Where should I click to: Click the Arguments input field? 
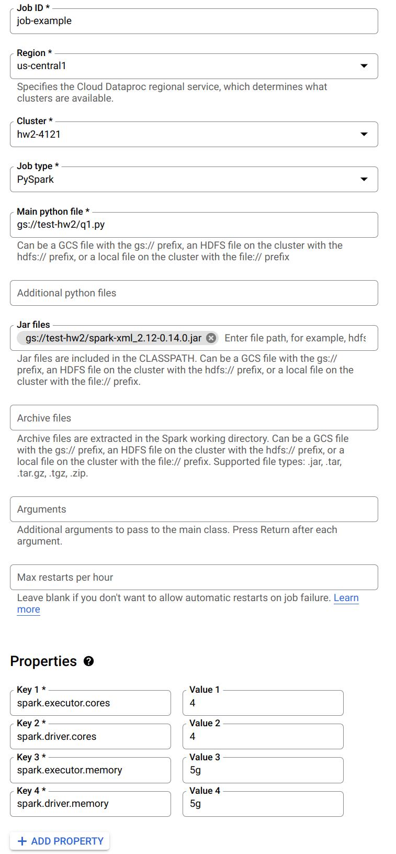pos(194,509)
